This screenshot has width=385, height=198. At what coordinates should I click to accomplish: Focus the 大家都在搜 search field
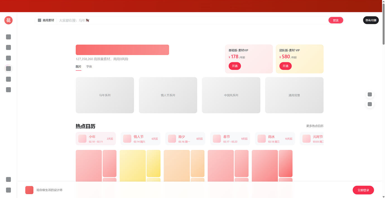[192, 20]
